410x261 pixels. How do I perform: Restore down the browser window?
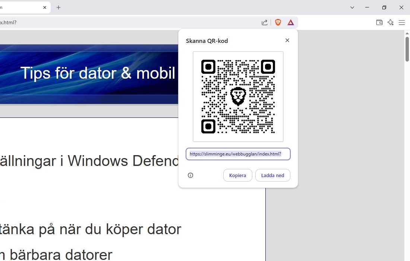(x=384, y=7)
